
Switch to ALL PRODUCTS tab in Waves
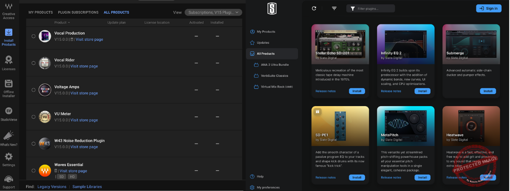tap(116, 12)
